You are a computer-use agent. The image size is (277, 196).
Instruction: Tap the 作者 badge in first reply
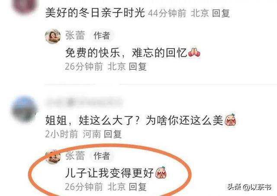[x=102, y=36]
